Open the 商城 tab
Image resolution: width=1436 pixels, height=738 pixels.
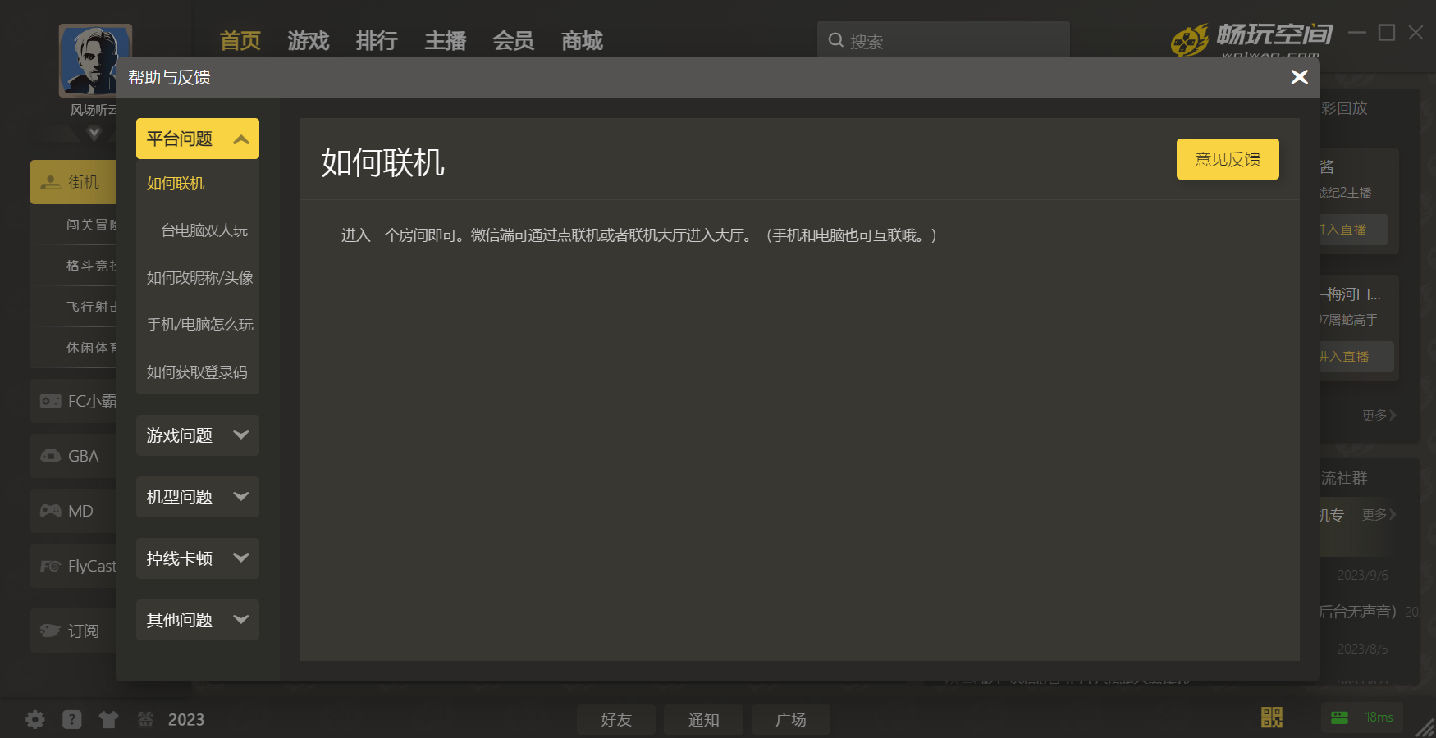coord(582,41)
